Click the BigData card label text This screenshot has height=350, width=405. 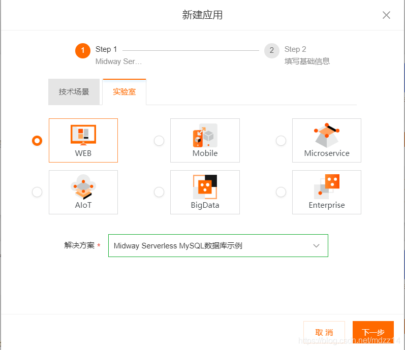pos(205,205)
